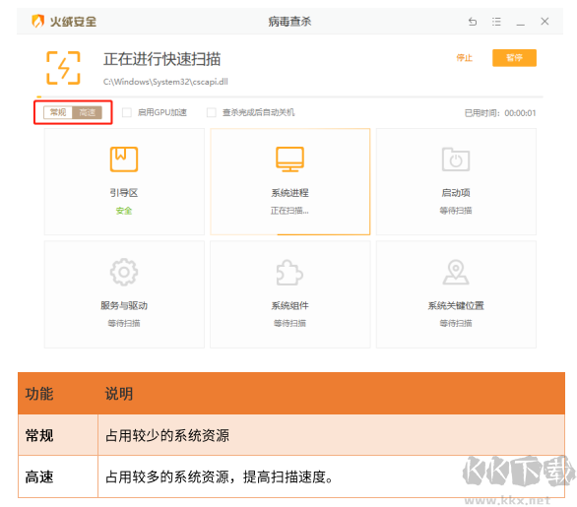Click the 病毒查杀 window title
Image resolution: width=577 pixels, height=507 pixels.
289,22
